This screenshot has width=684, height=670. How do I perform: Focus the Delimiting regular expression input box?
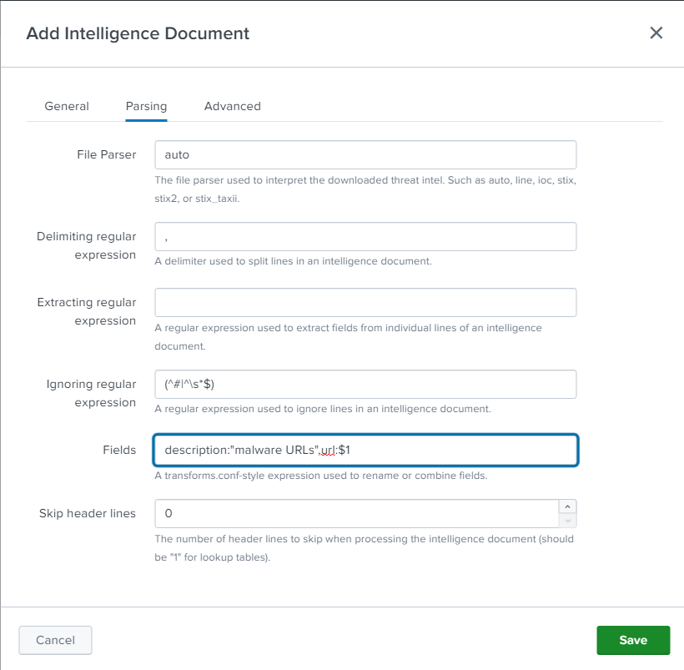pyautogui.click(x=365, y=237)
